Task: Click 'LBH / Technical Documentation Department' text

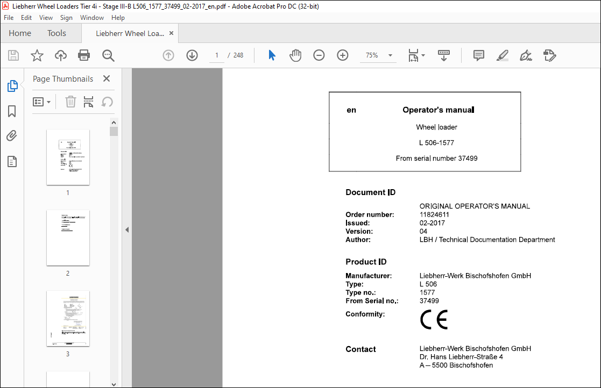Action: pyautogui.click(x=487, y=240)
